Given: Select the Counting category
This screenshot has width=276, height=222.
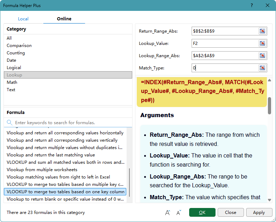Looking at the screenshot, I should 68,53.
